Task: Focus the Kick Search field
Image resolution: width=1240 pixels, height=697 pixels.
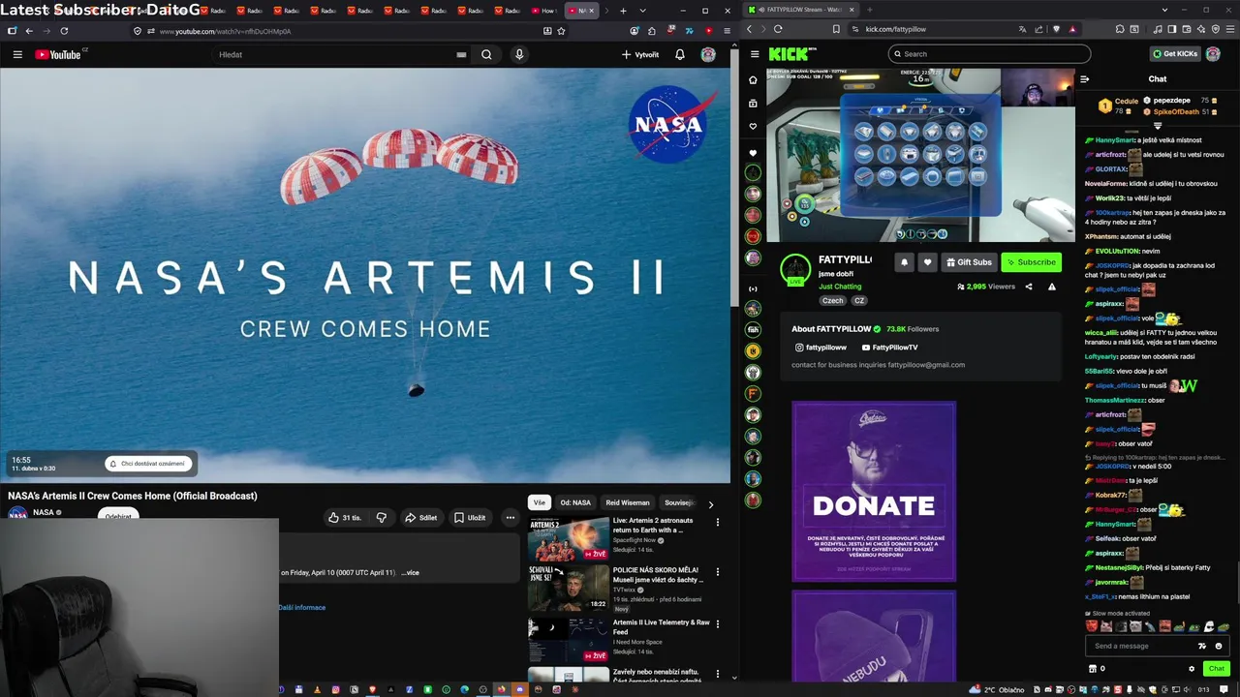Action: [x=989, y=54]
